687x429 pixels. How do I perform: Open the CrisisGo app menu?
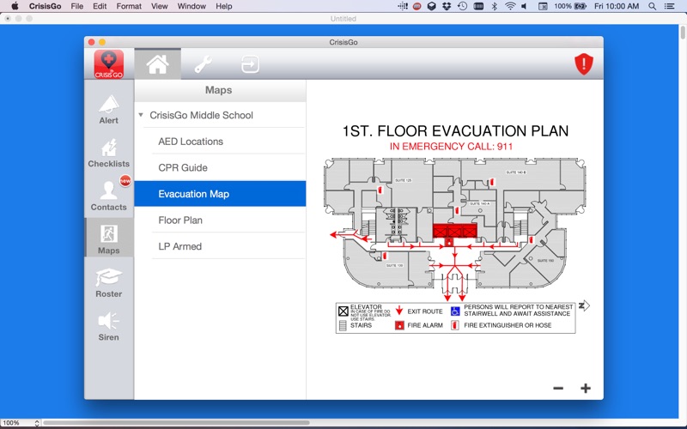(x=46, y=6)
